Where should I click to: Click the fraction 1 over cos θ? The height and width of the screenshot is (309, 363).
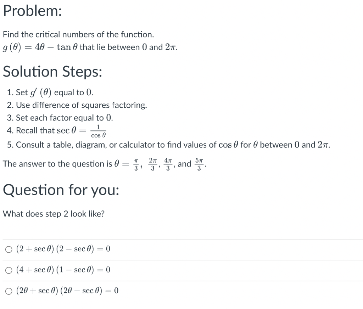click(97, 131)
